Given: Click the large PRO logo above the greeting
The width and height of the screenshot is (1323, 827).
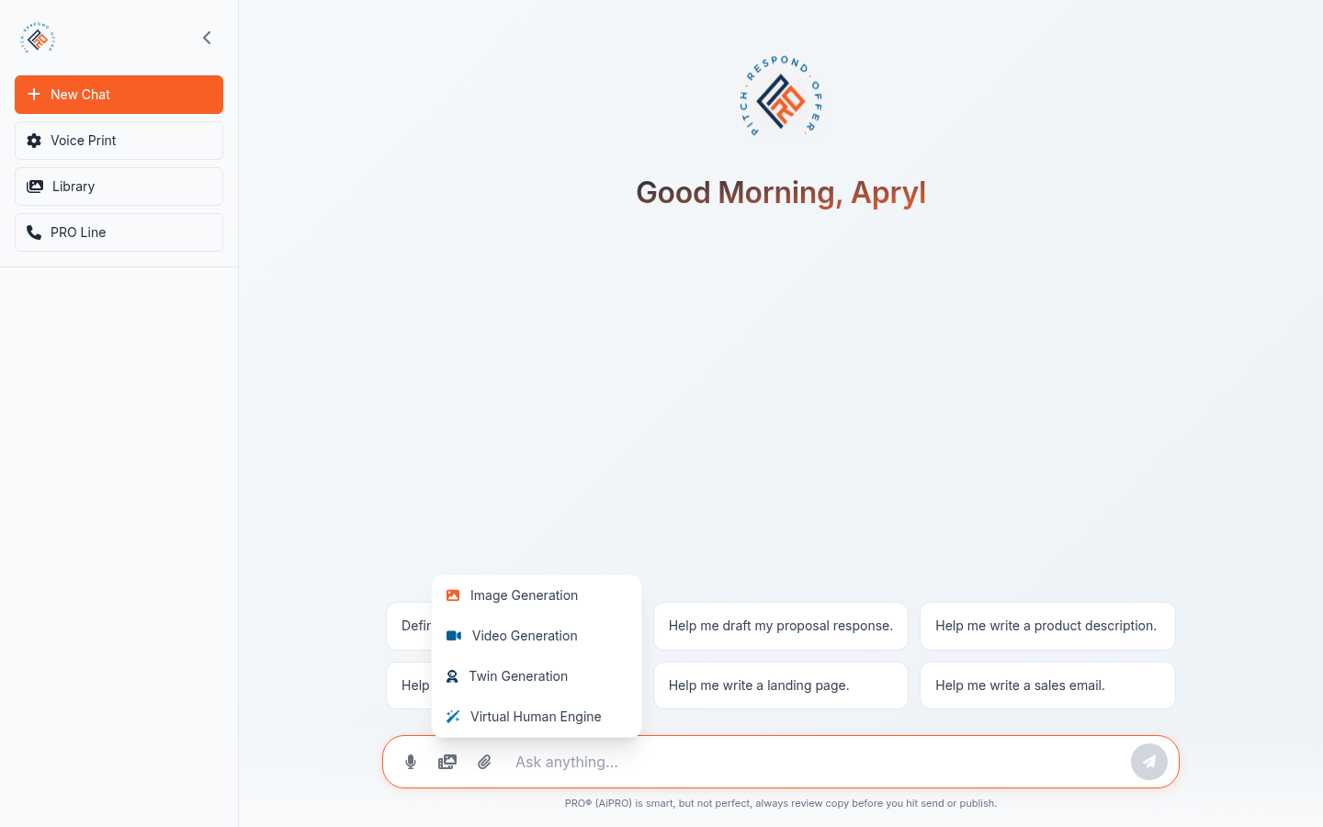Looking at the screenshot, I should pyautogui.click(x=781, y=96).
